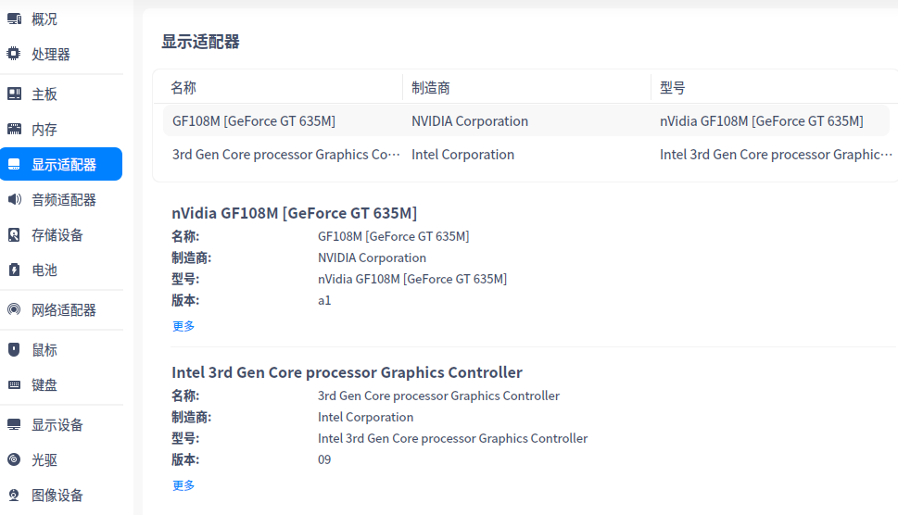Click the Optical Drive (光驱) disc icon
This screenshot has height=515, width=898.
click(x=14, y=460)
